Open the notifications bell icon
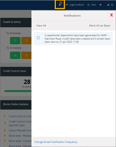This screenshot has height=147, width=116. coord(60,5)
